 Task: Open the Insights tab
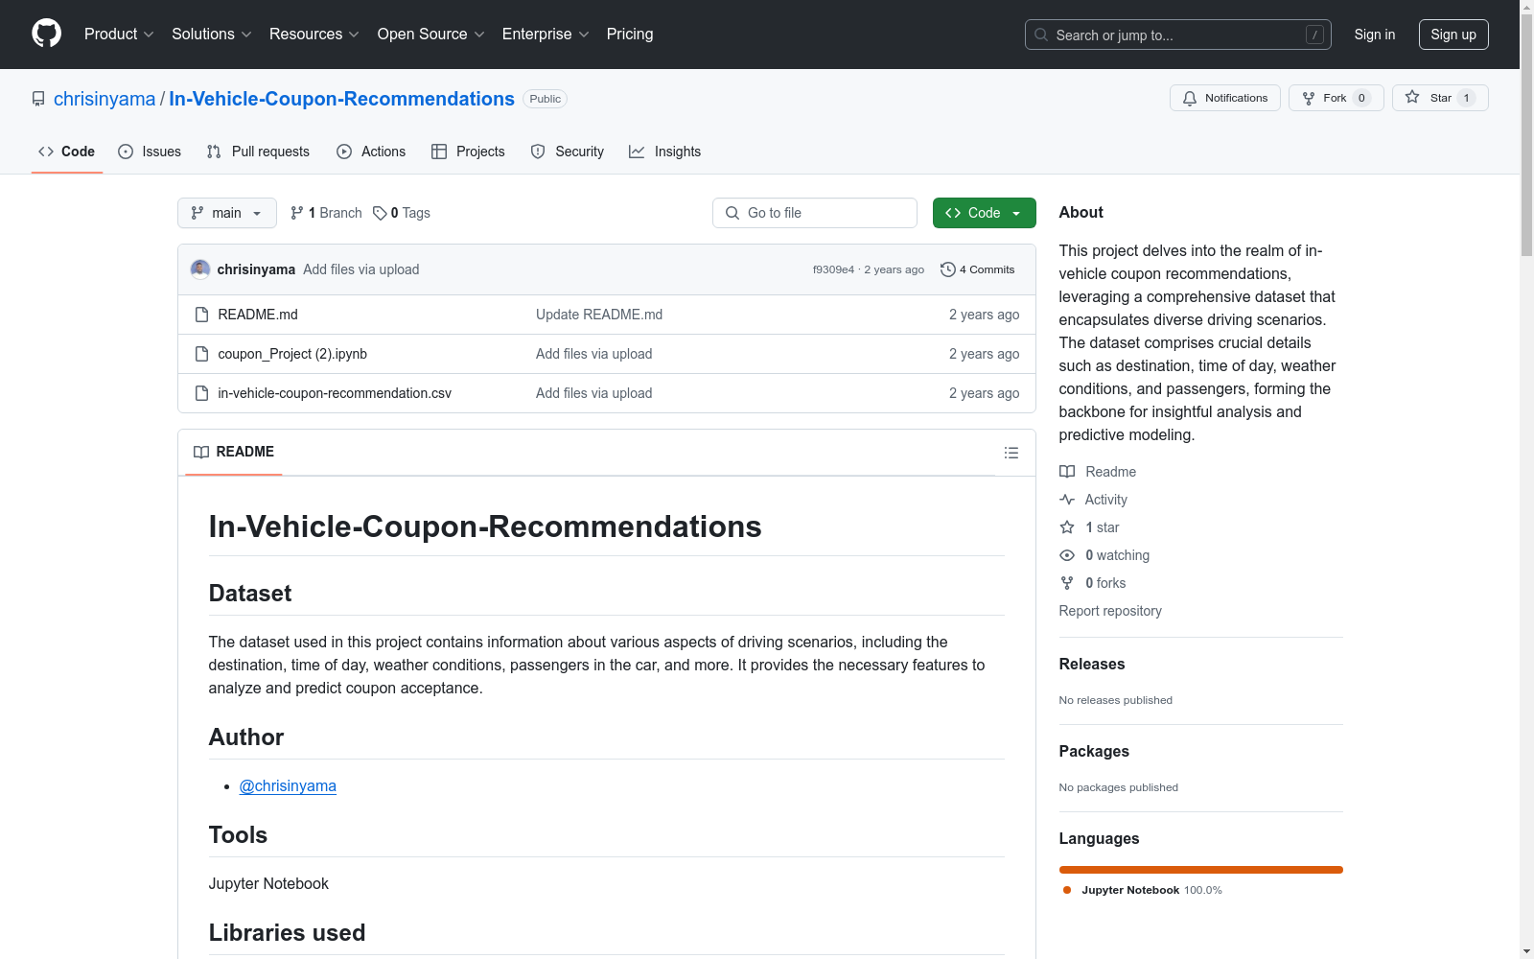pyautogui.click(x=665, y=152)
